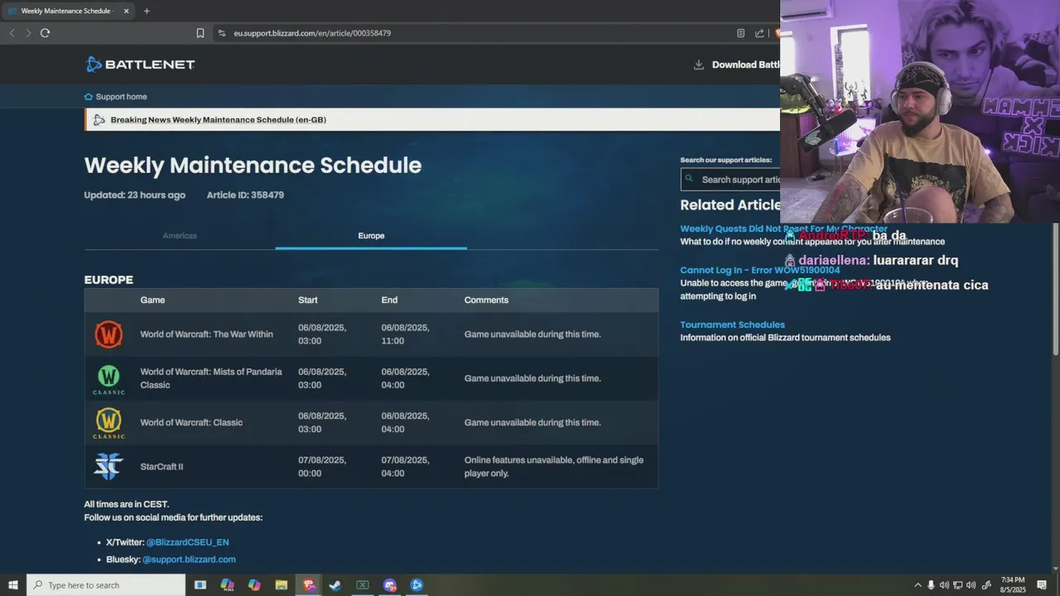Click the End column header

click(x=389, y=300)
